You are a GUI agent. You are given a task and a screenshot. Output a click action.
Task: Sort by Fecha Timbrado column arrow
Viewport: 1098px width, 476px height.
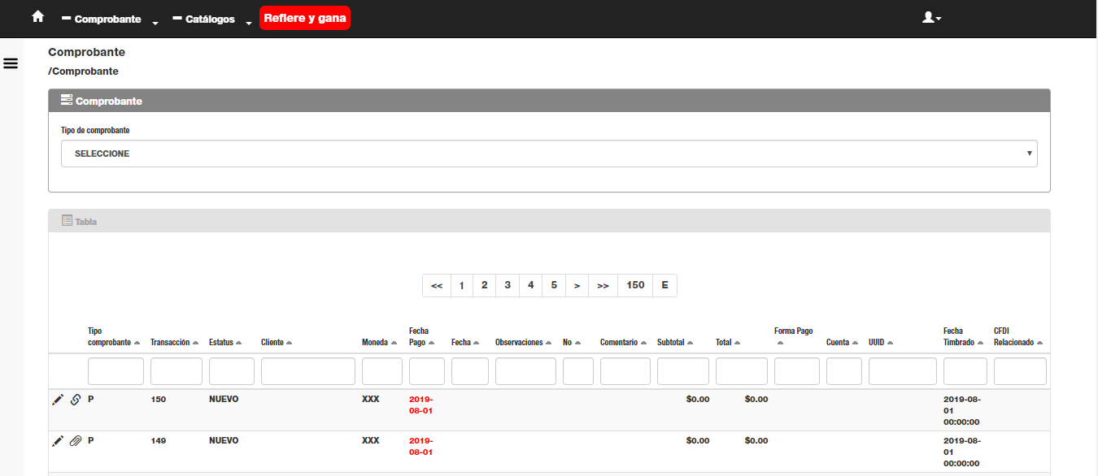(981, 343)
